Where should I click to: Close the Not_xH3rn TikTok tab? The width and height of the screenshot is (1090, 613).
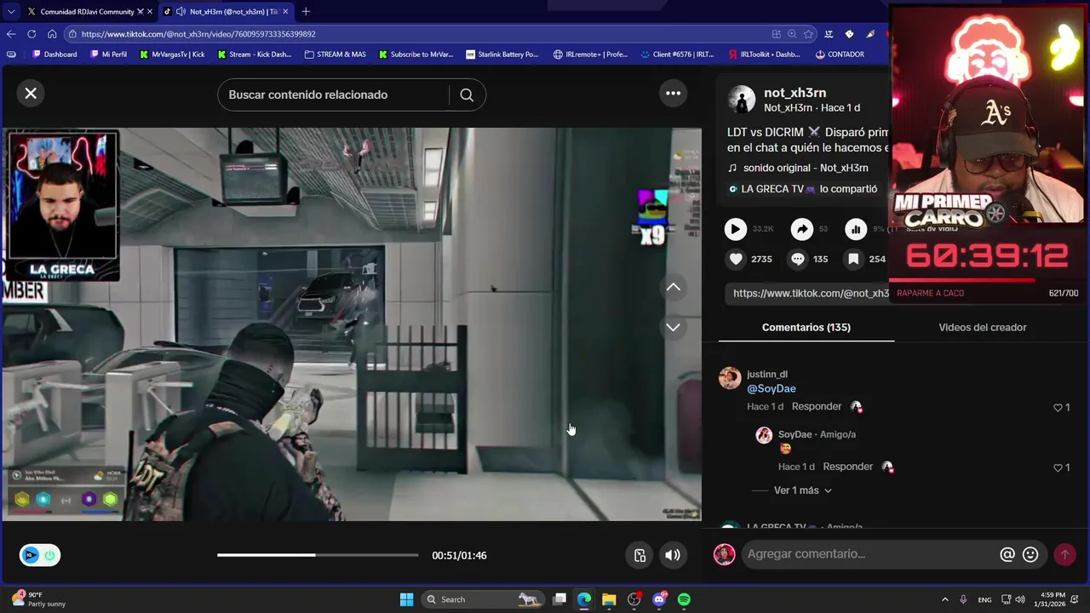[285, 12]
